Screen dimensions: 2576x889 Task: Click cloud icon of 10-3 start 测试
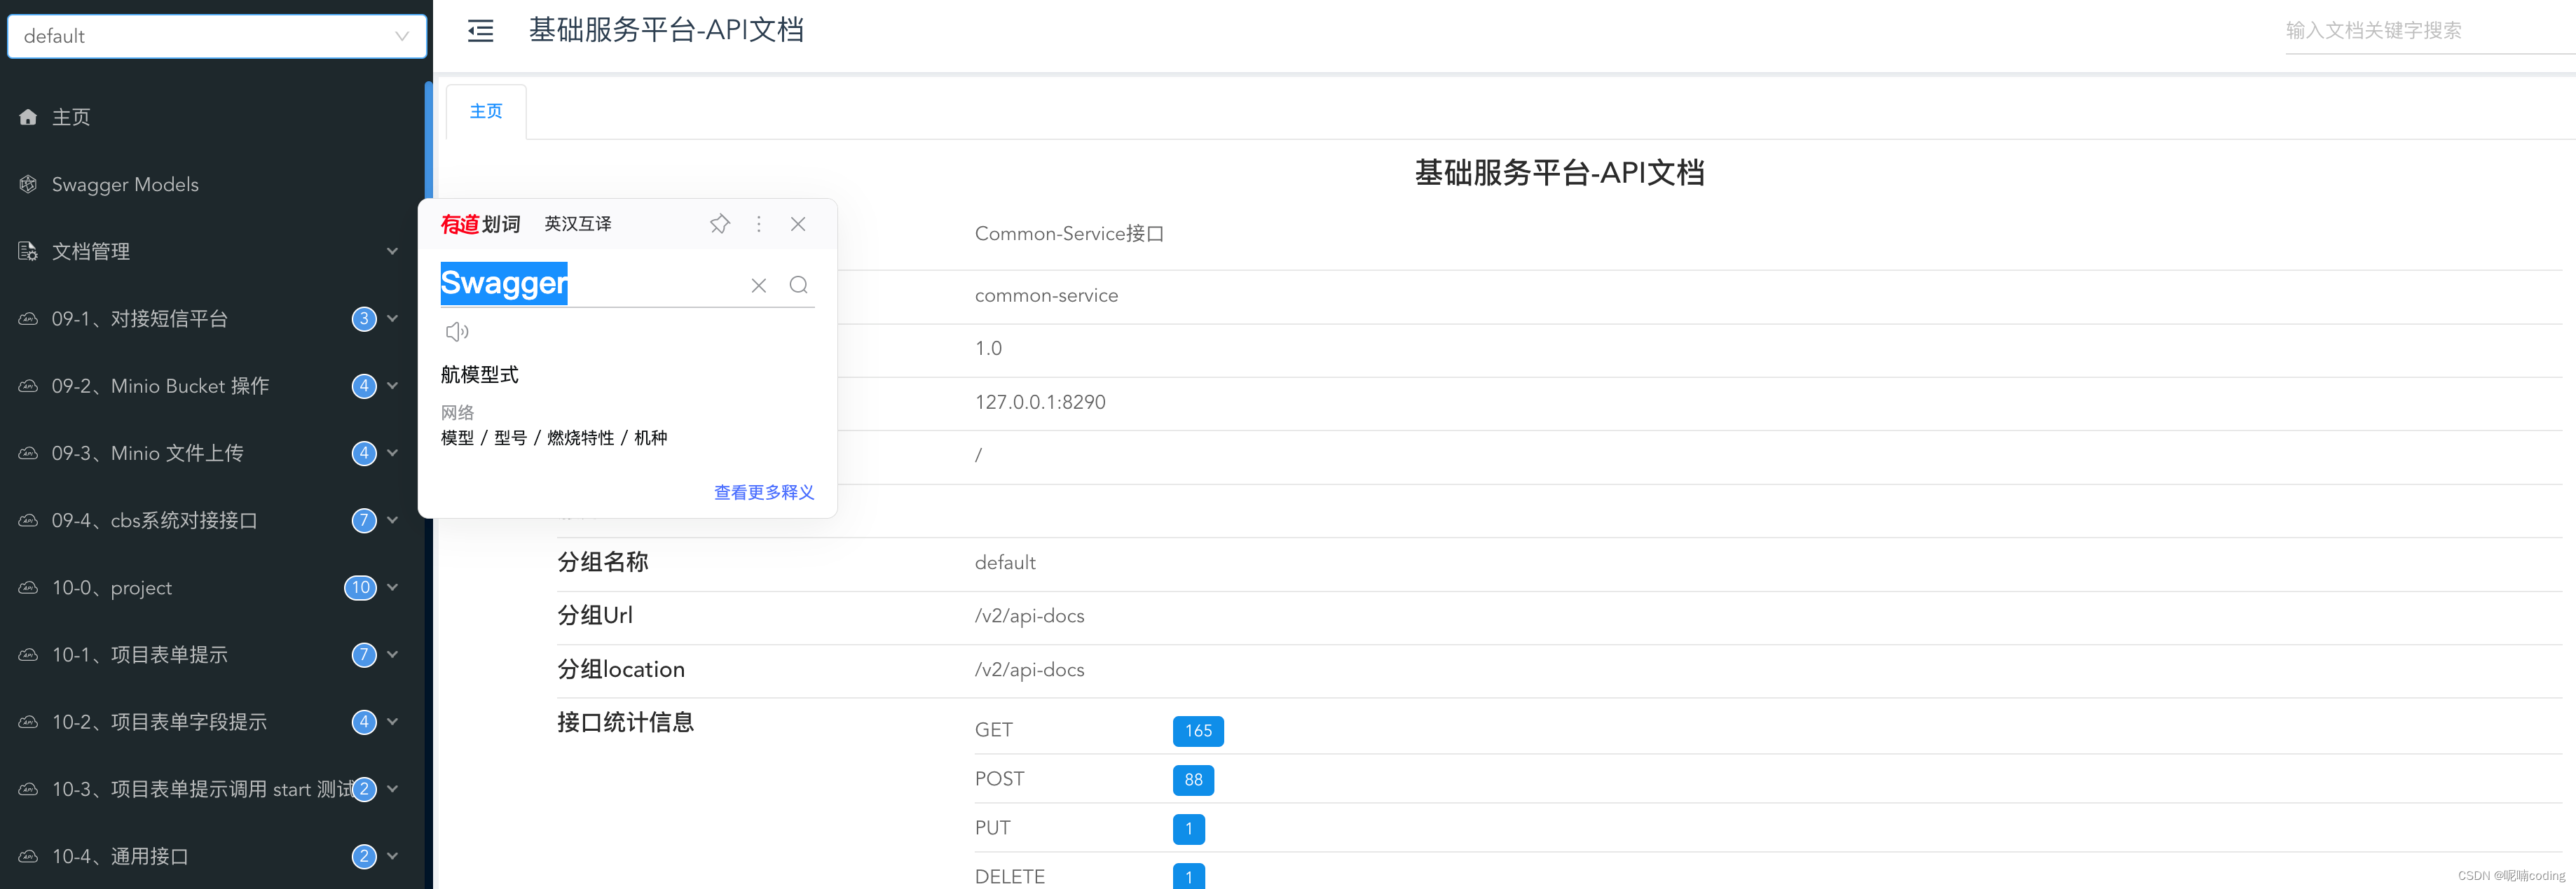pyautogui.click(x=28, y=789)
